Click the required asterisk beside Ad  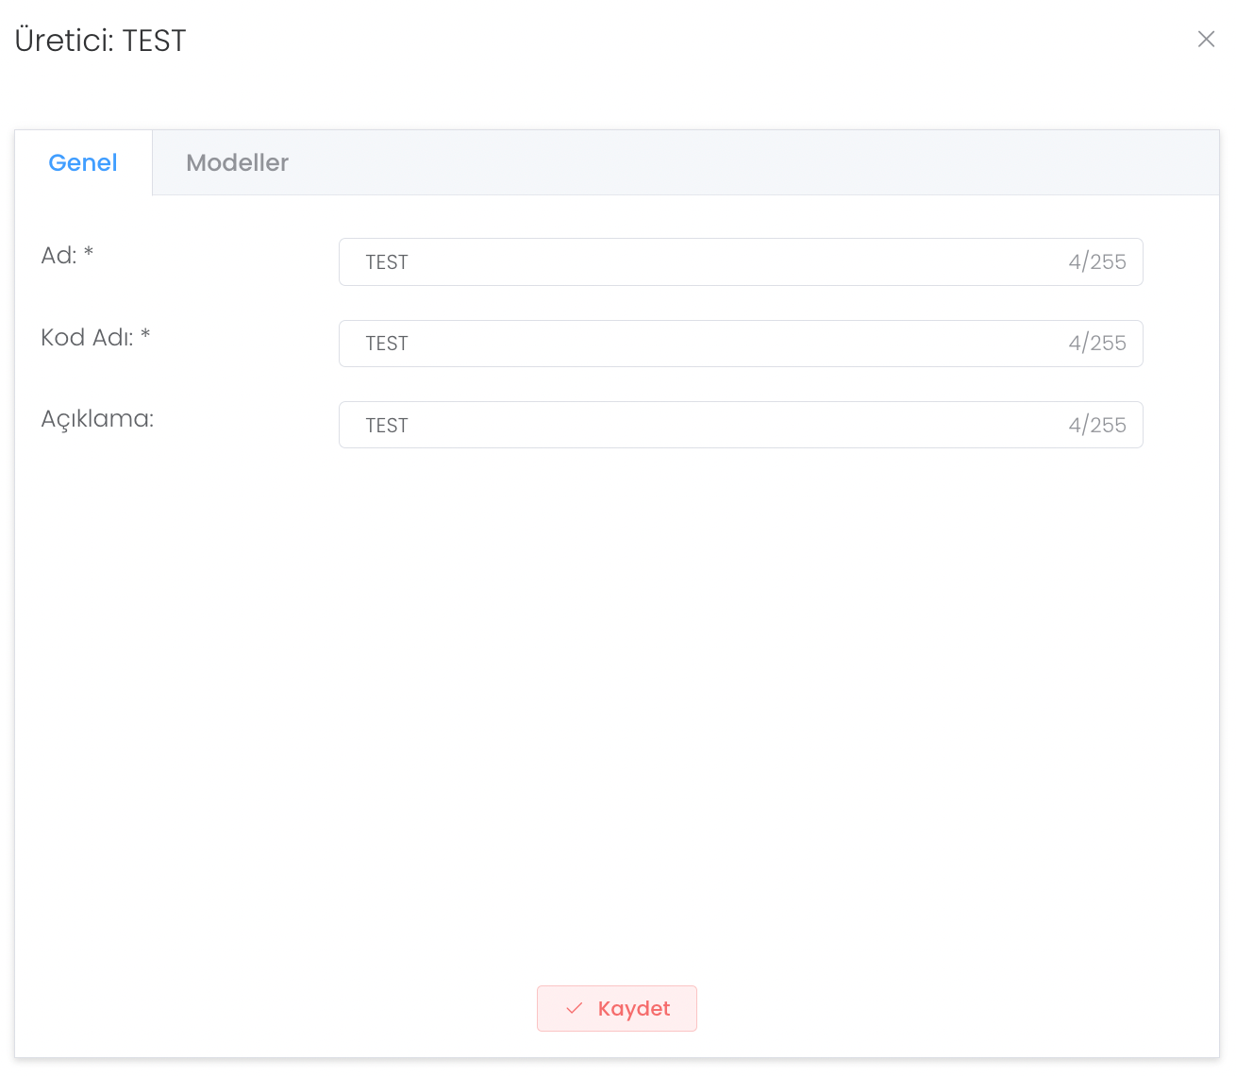tap(89, 252)
